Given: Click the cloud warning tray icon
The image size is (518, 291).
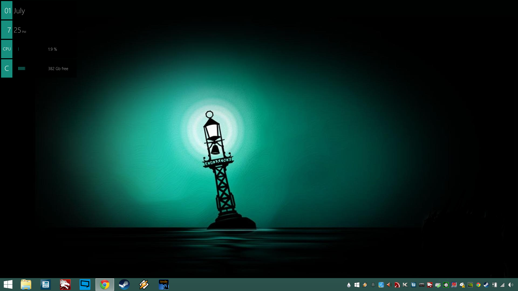Looking at the screenshot, I should (462, 285).
